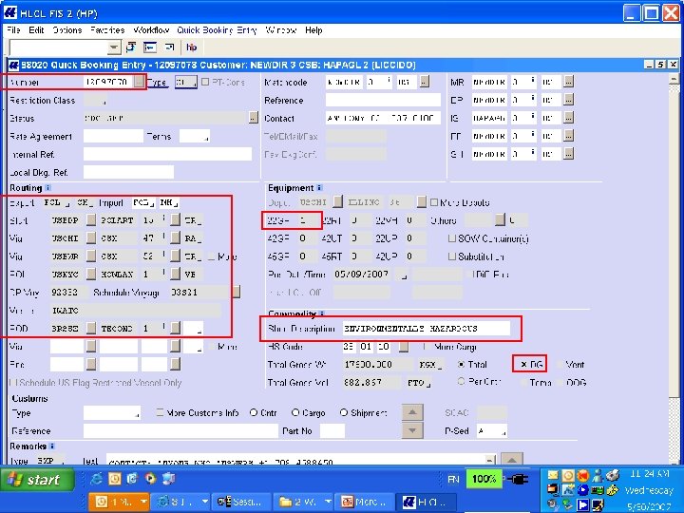Select the Total weight radio button
The height and width of the screenshot is (513, 684).
461,364
